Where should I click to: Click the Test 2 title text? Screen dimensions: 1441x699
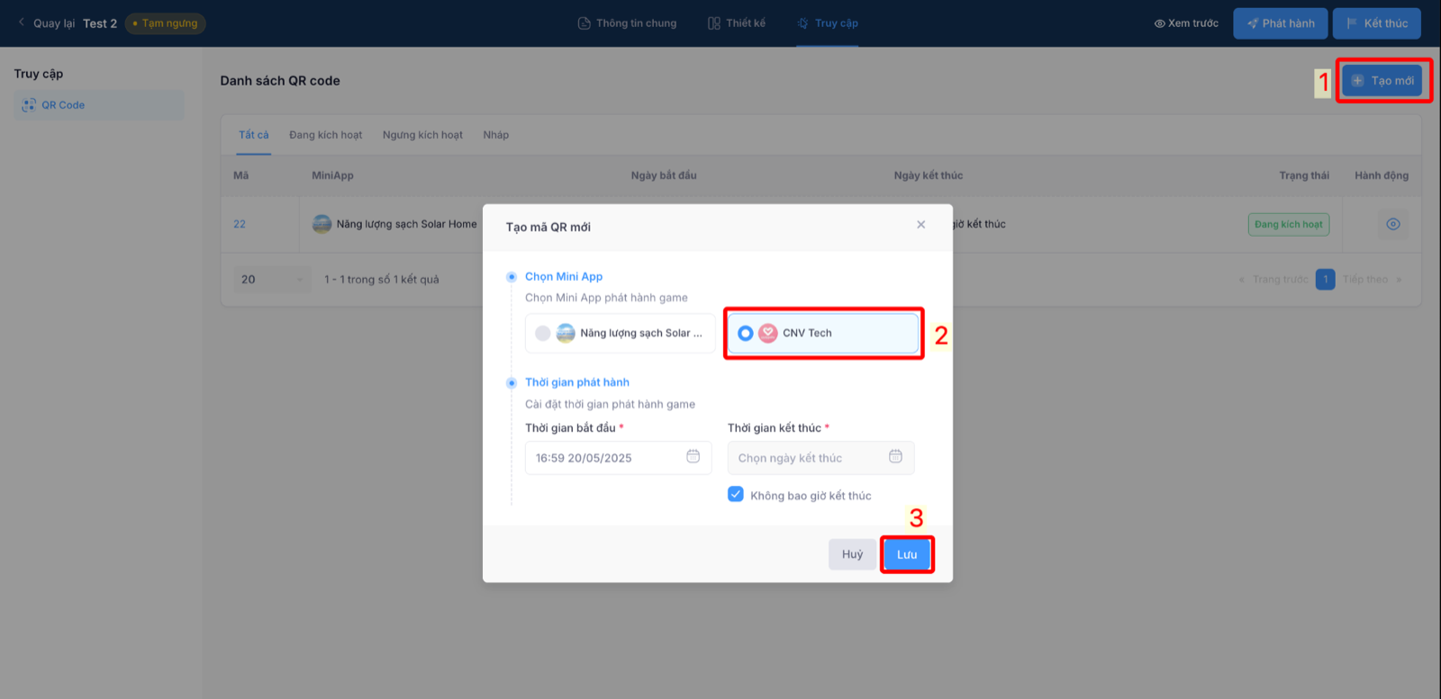[x=100, y=23]
